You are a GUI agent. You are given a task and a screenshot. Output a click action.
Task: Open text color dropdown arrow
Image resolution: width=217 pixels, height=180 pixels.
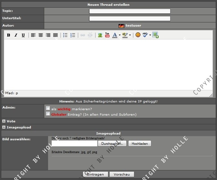click(120, 35)
